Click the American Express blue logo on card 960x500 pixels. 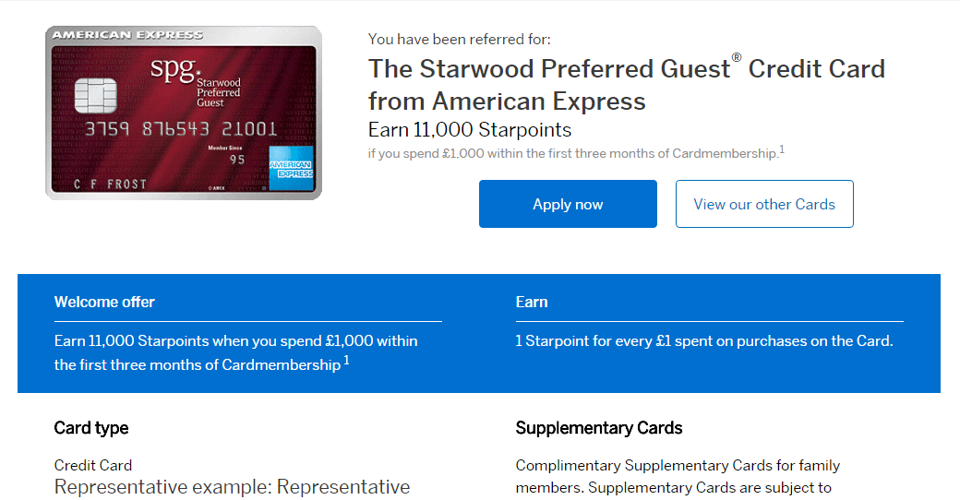coord(291,169)
